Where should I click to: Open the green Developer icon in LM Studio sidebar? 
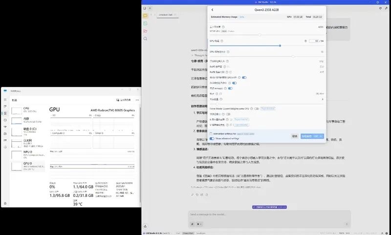145,23
